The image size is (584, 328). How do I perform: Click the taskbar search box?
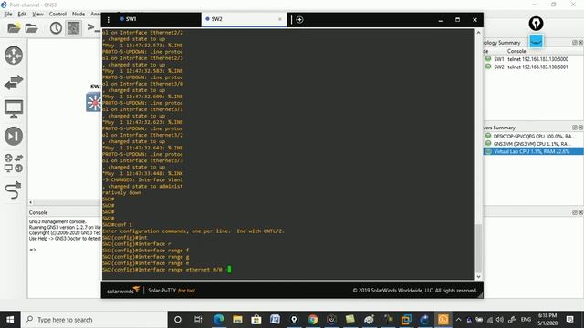(x=94, y=320)
